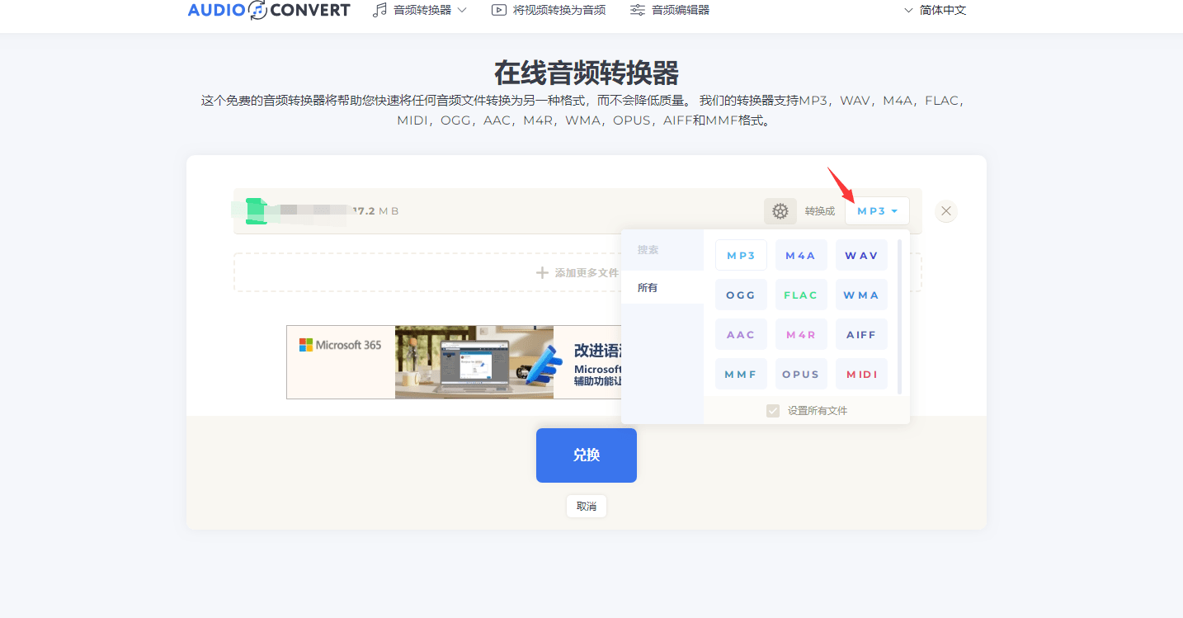Switch to the 所有 category tab
Screen dimensions: 1183x618
(x=647, y=287)
